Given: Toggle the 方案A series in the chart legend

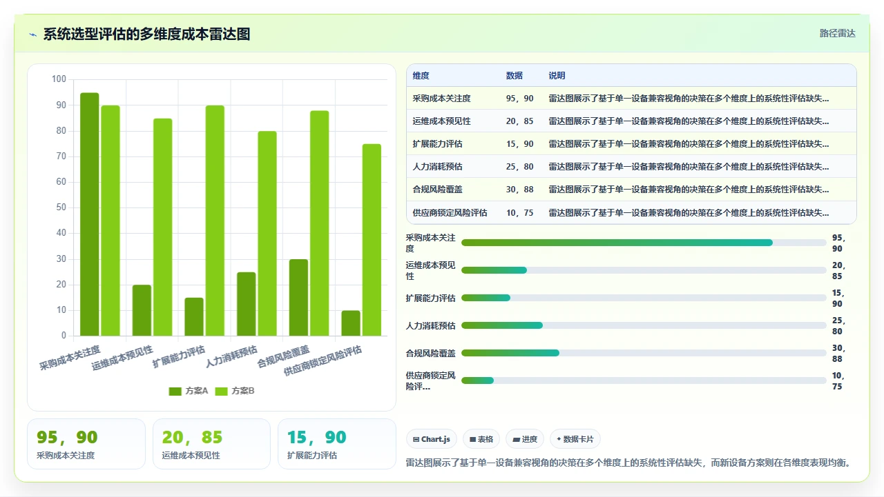Looking at the screenshot, I should tap(189, 391).
